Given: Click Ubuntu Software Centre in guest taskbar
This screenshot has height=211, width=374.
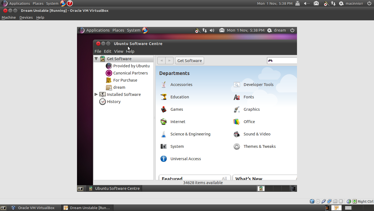Looking at the screenshot, I should 114,188.
